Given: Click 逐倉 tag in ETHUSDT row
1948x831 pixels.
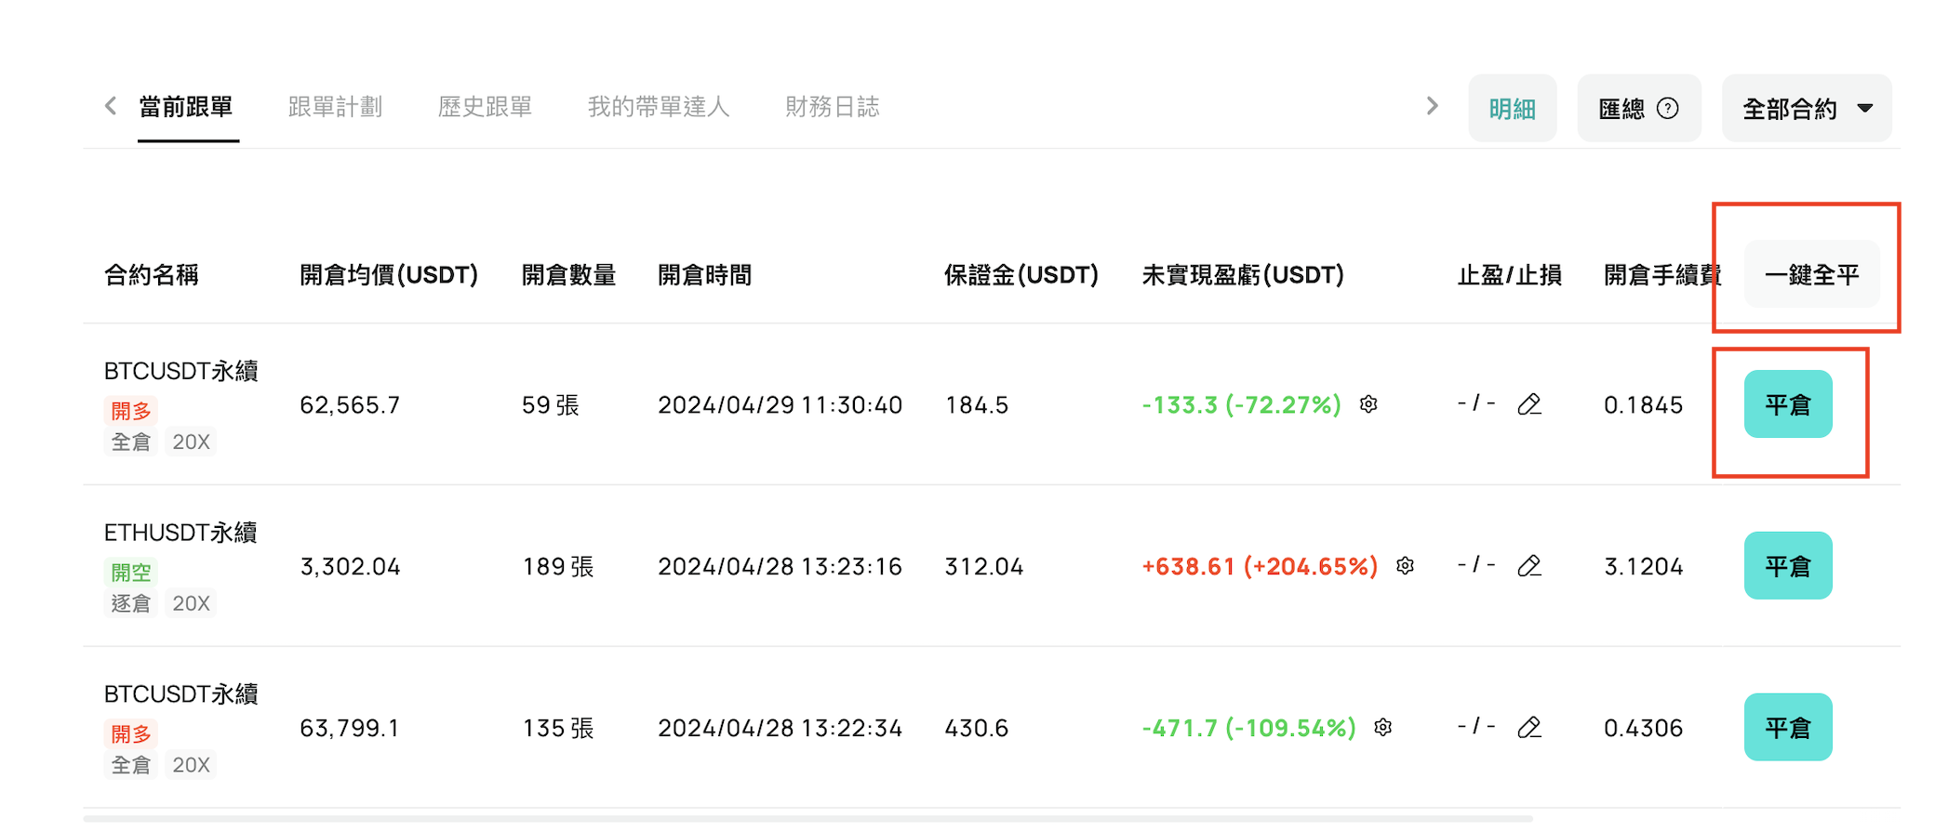Looking at the screenshot, I should tap(131, 603).
